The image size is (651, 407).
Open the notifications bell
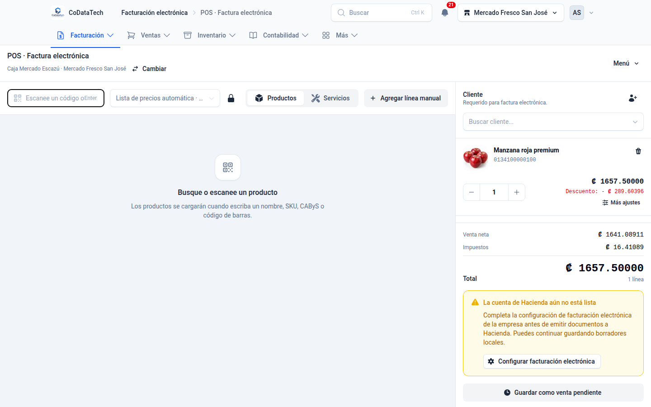point(445,13)
